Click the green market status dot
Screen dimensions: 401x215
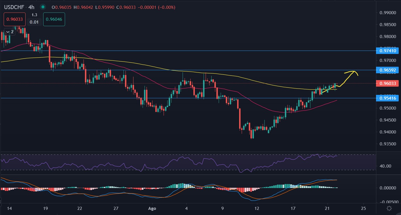tap(43, 7)
